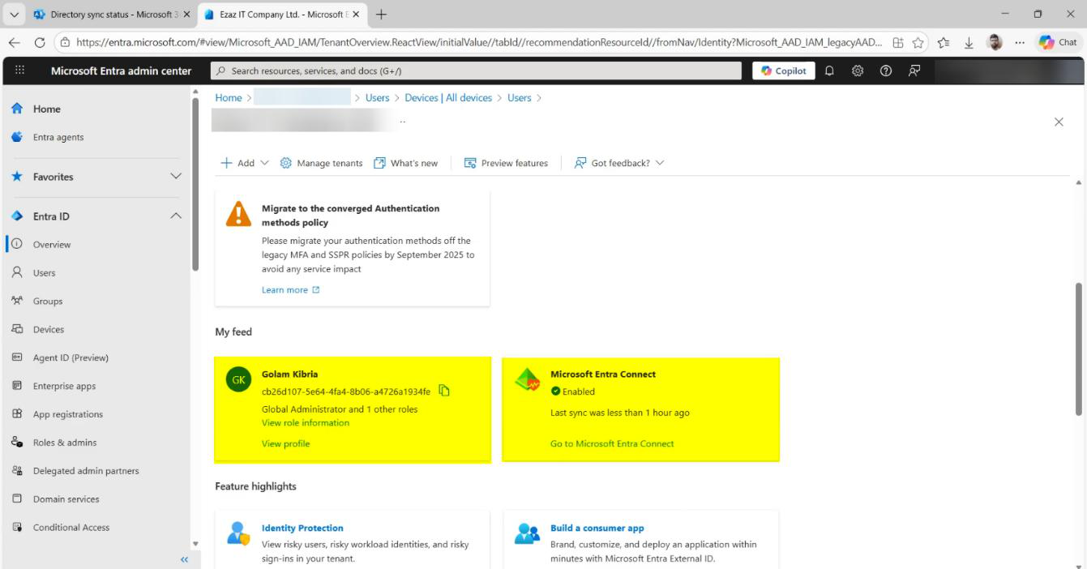
Task: Collapse the sidebar with double-chevron icon
Action: click(184, 560)
